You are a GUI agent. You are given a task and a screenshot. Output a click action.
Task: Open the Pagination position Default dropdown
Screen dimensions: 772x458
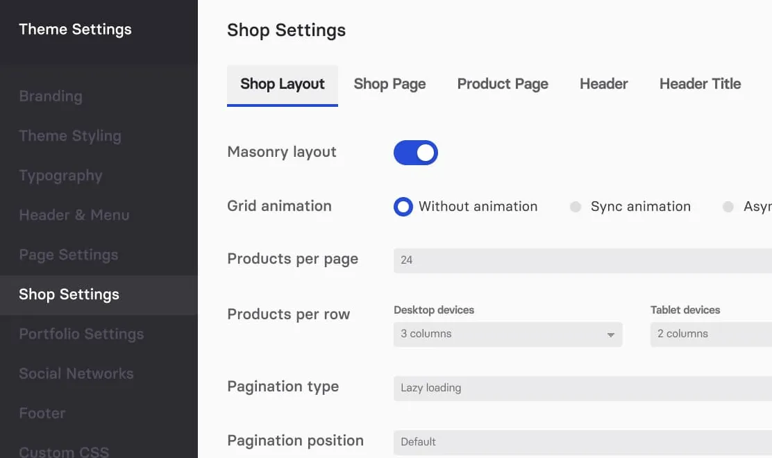[x=582, y=442]
